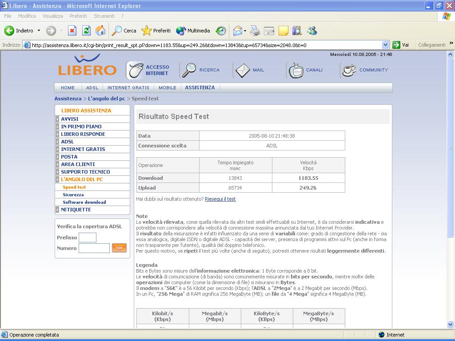The width and height of the screenshot is (455, 341).
Task: Click the Research book toolbar icon
Action: pyautogui.click(x=297, y=31)
